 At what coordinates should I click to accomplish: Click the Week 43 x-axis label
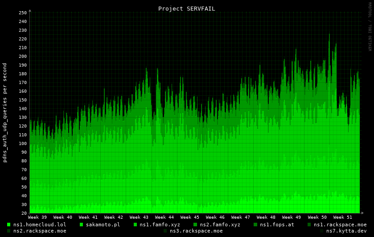[139, 217]
